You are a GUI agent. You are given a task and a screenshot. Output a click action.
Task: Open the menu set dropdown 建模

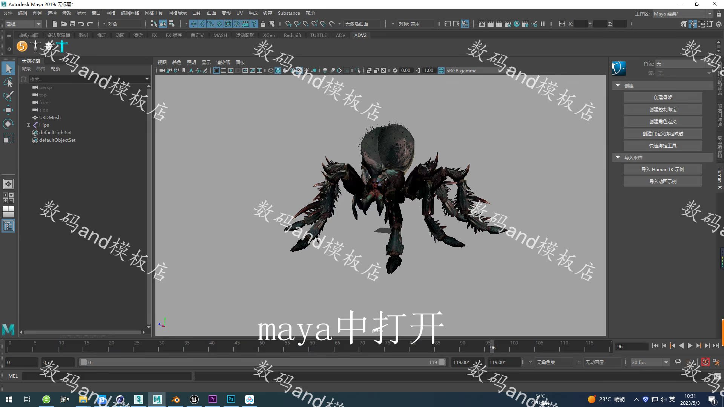23,24
